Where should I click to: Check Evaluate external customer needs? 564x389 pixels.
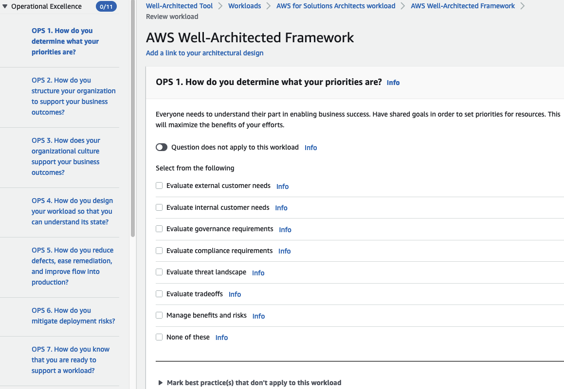[159, 186]
